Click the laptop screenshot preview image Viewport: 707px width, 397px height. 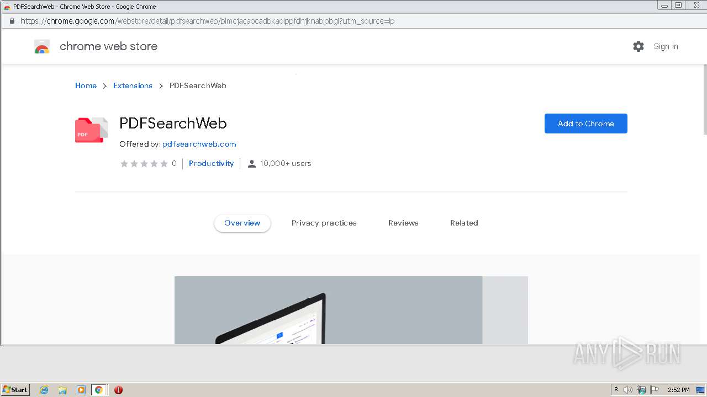351,310
